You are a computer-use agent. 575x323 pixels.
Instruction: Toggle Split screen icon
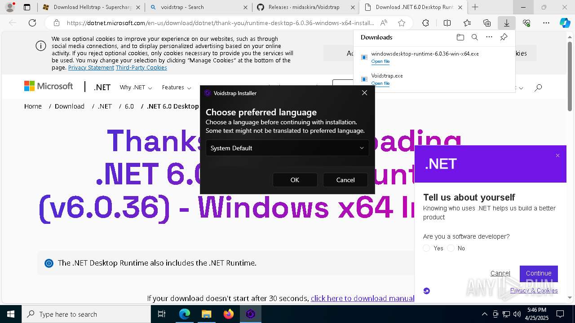pos(447,23)
